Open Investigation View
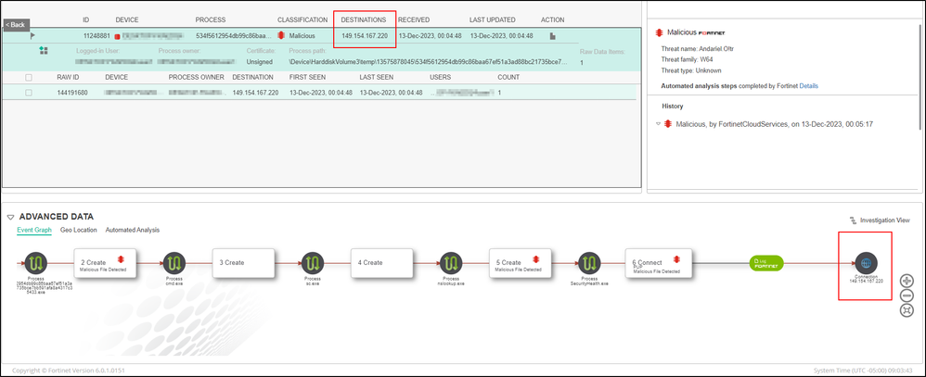 (884, 220)
